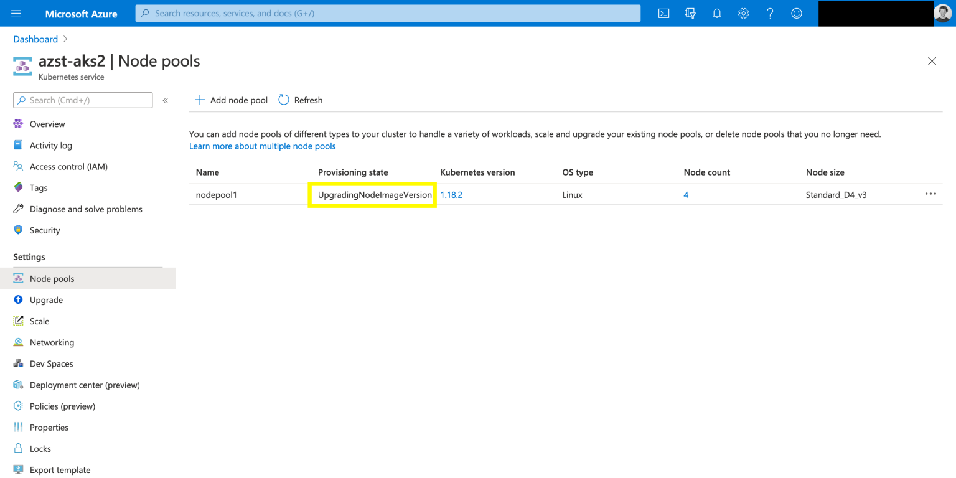Open the user account avatar
The height and width of the screenshot is (478, 956).
[943, 13]
